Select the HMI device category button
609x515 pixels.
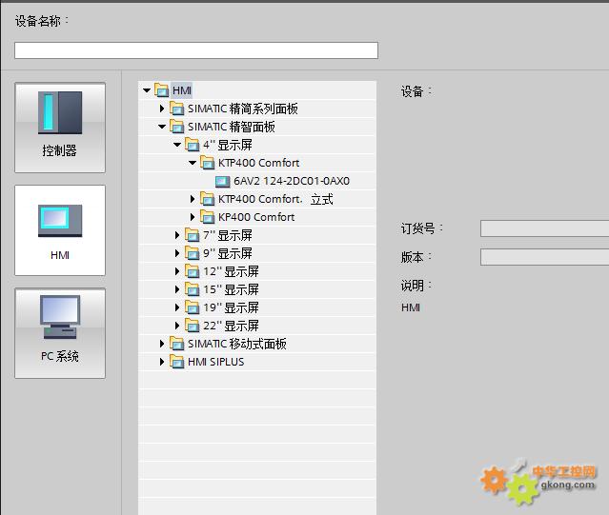60,230
